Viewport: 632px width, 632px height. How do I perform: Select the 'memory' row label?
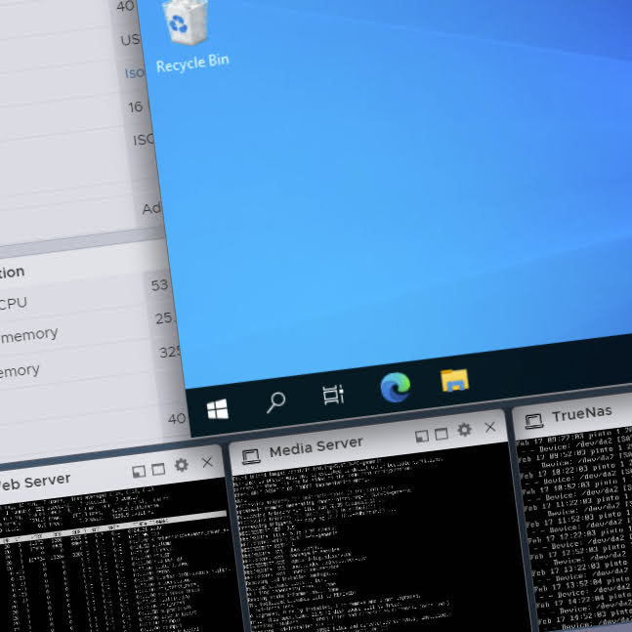(29, 335)
